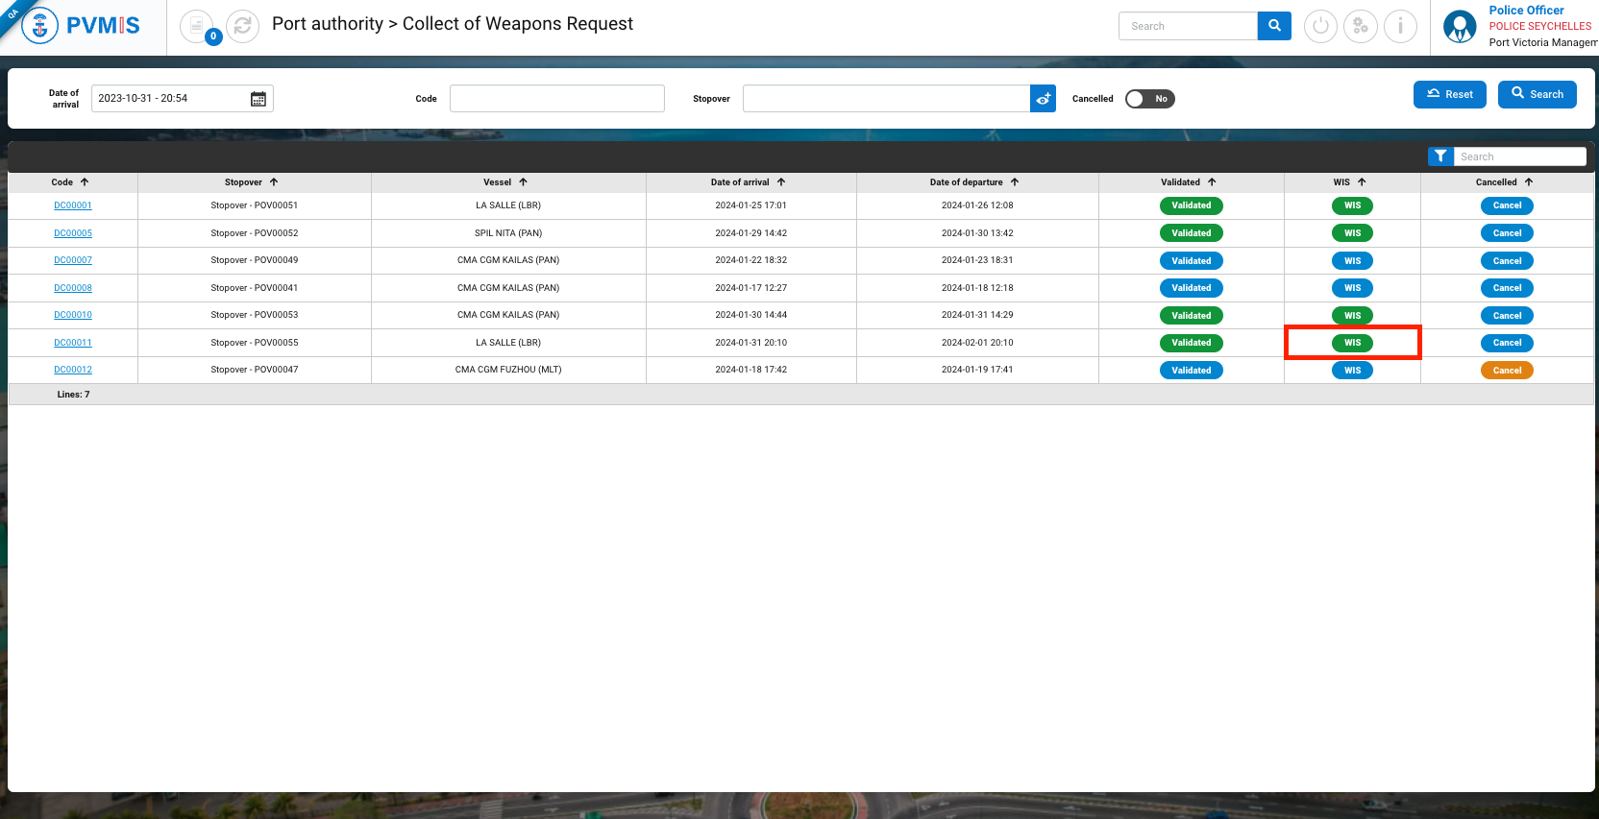The height and width of the screenshot is (819, 1599).
Task: Click the PVMIS anchor logo
Action: 40,26
